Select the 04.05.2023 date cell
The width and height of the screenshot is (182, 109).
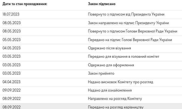(x=12, y=48)
